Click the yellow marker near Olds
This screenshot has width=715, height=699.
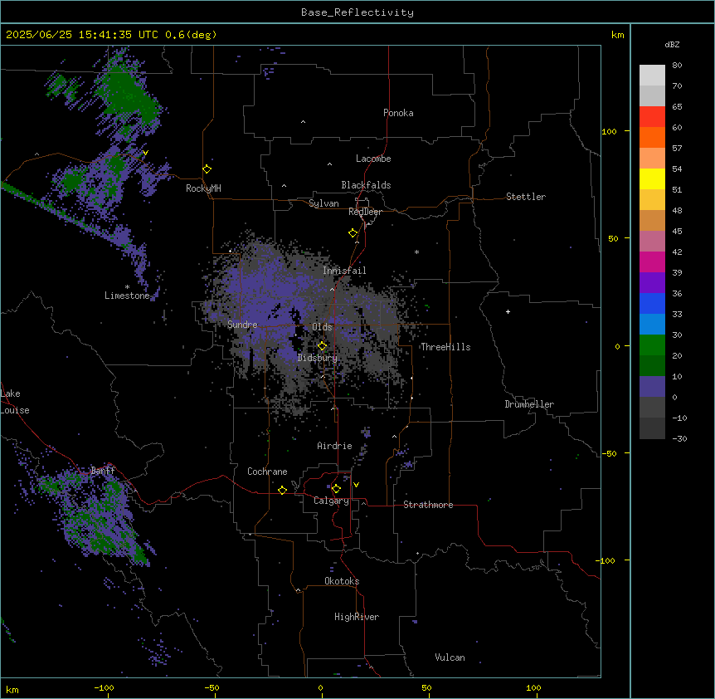coord(323,346)
